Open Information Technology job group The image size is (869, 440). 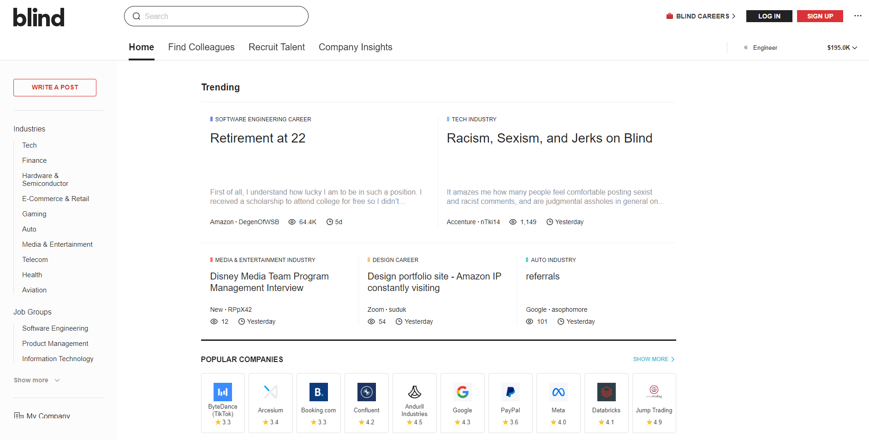(58, 359)
